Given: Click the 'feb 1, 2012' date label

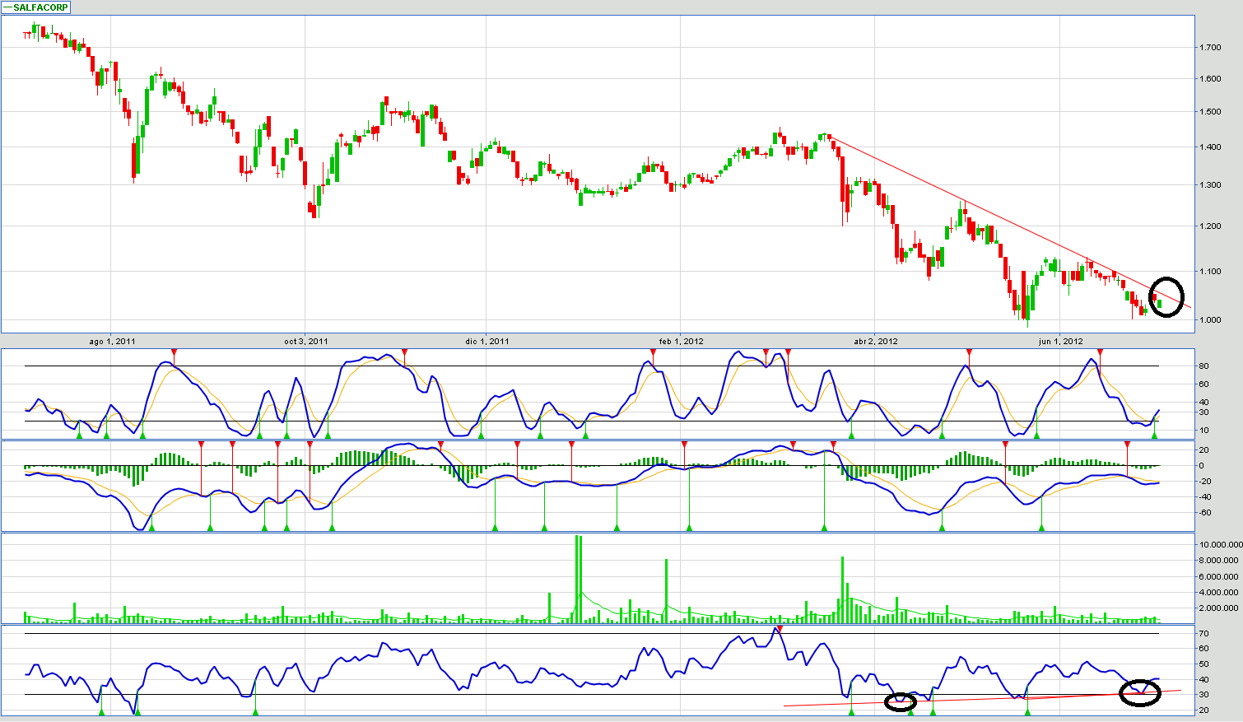Looking at the screenshot, I should 681,341.
